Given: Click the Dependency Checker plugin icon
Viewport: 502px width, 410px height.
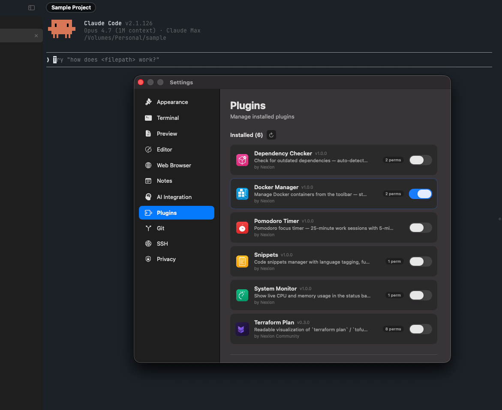Looking at the screenshot, I should [x=242, y=160].
